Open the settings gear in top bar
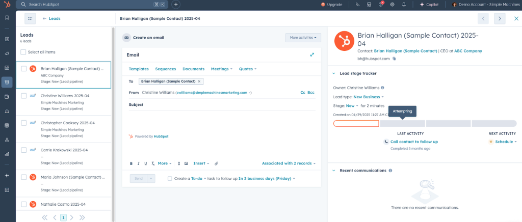This screenshot has width=522, height=222. pyautogui.click(x=392, y=5)
